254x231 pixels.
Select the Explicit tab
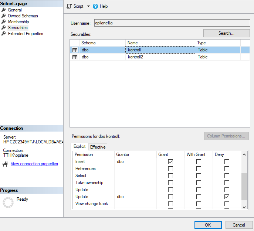(x=79, y=147)
